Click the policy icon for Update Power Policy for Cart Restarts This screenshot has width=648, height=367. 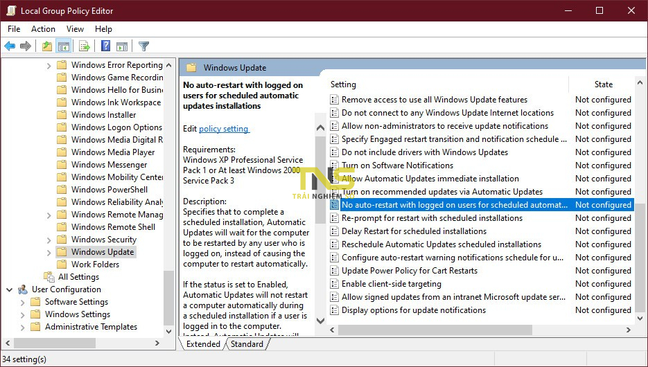tap(334, 271)
